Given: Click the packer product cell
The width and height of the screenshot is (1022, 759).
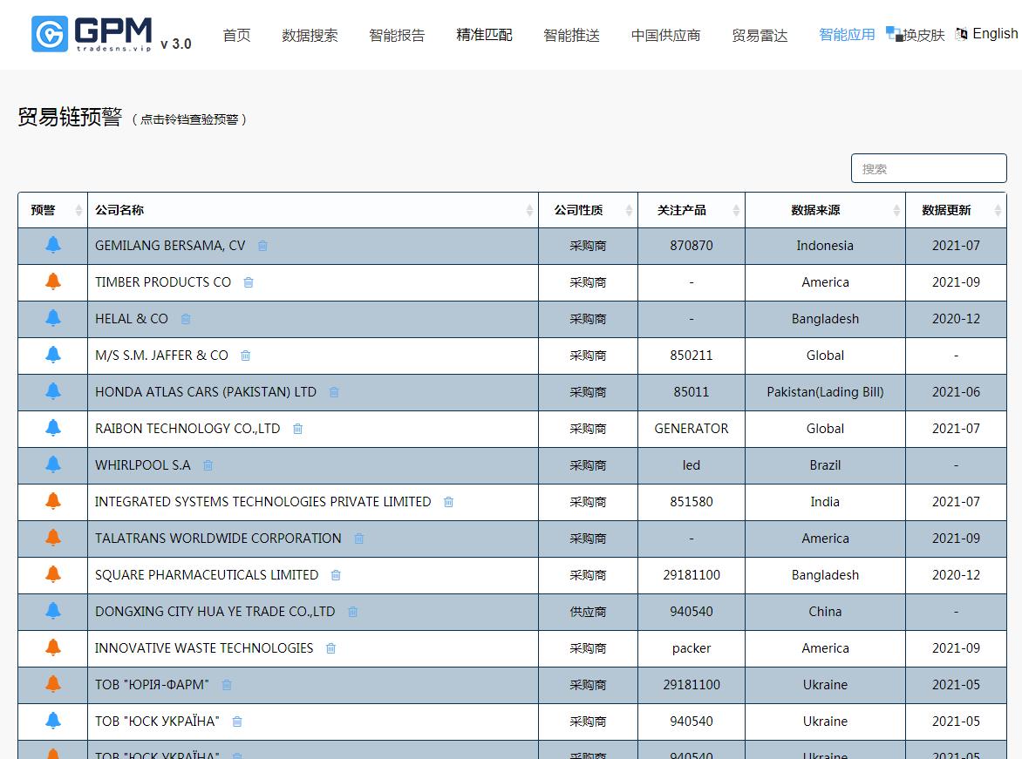Looking at the screenshot, I should pos(692,648).
